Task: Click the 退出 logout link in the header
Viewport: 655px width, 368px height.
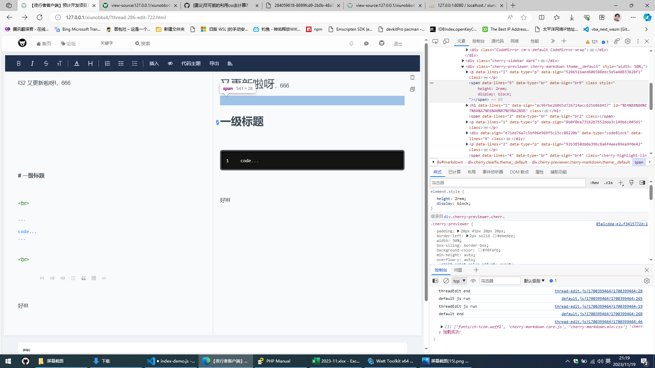Action: click(397, 44)
